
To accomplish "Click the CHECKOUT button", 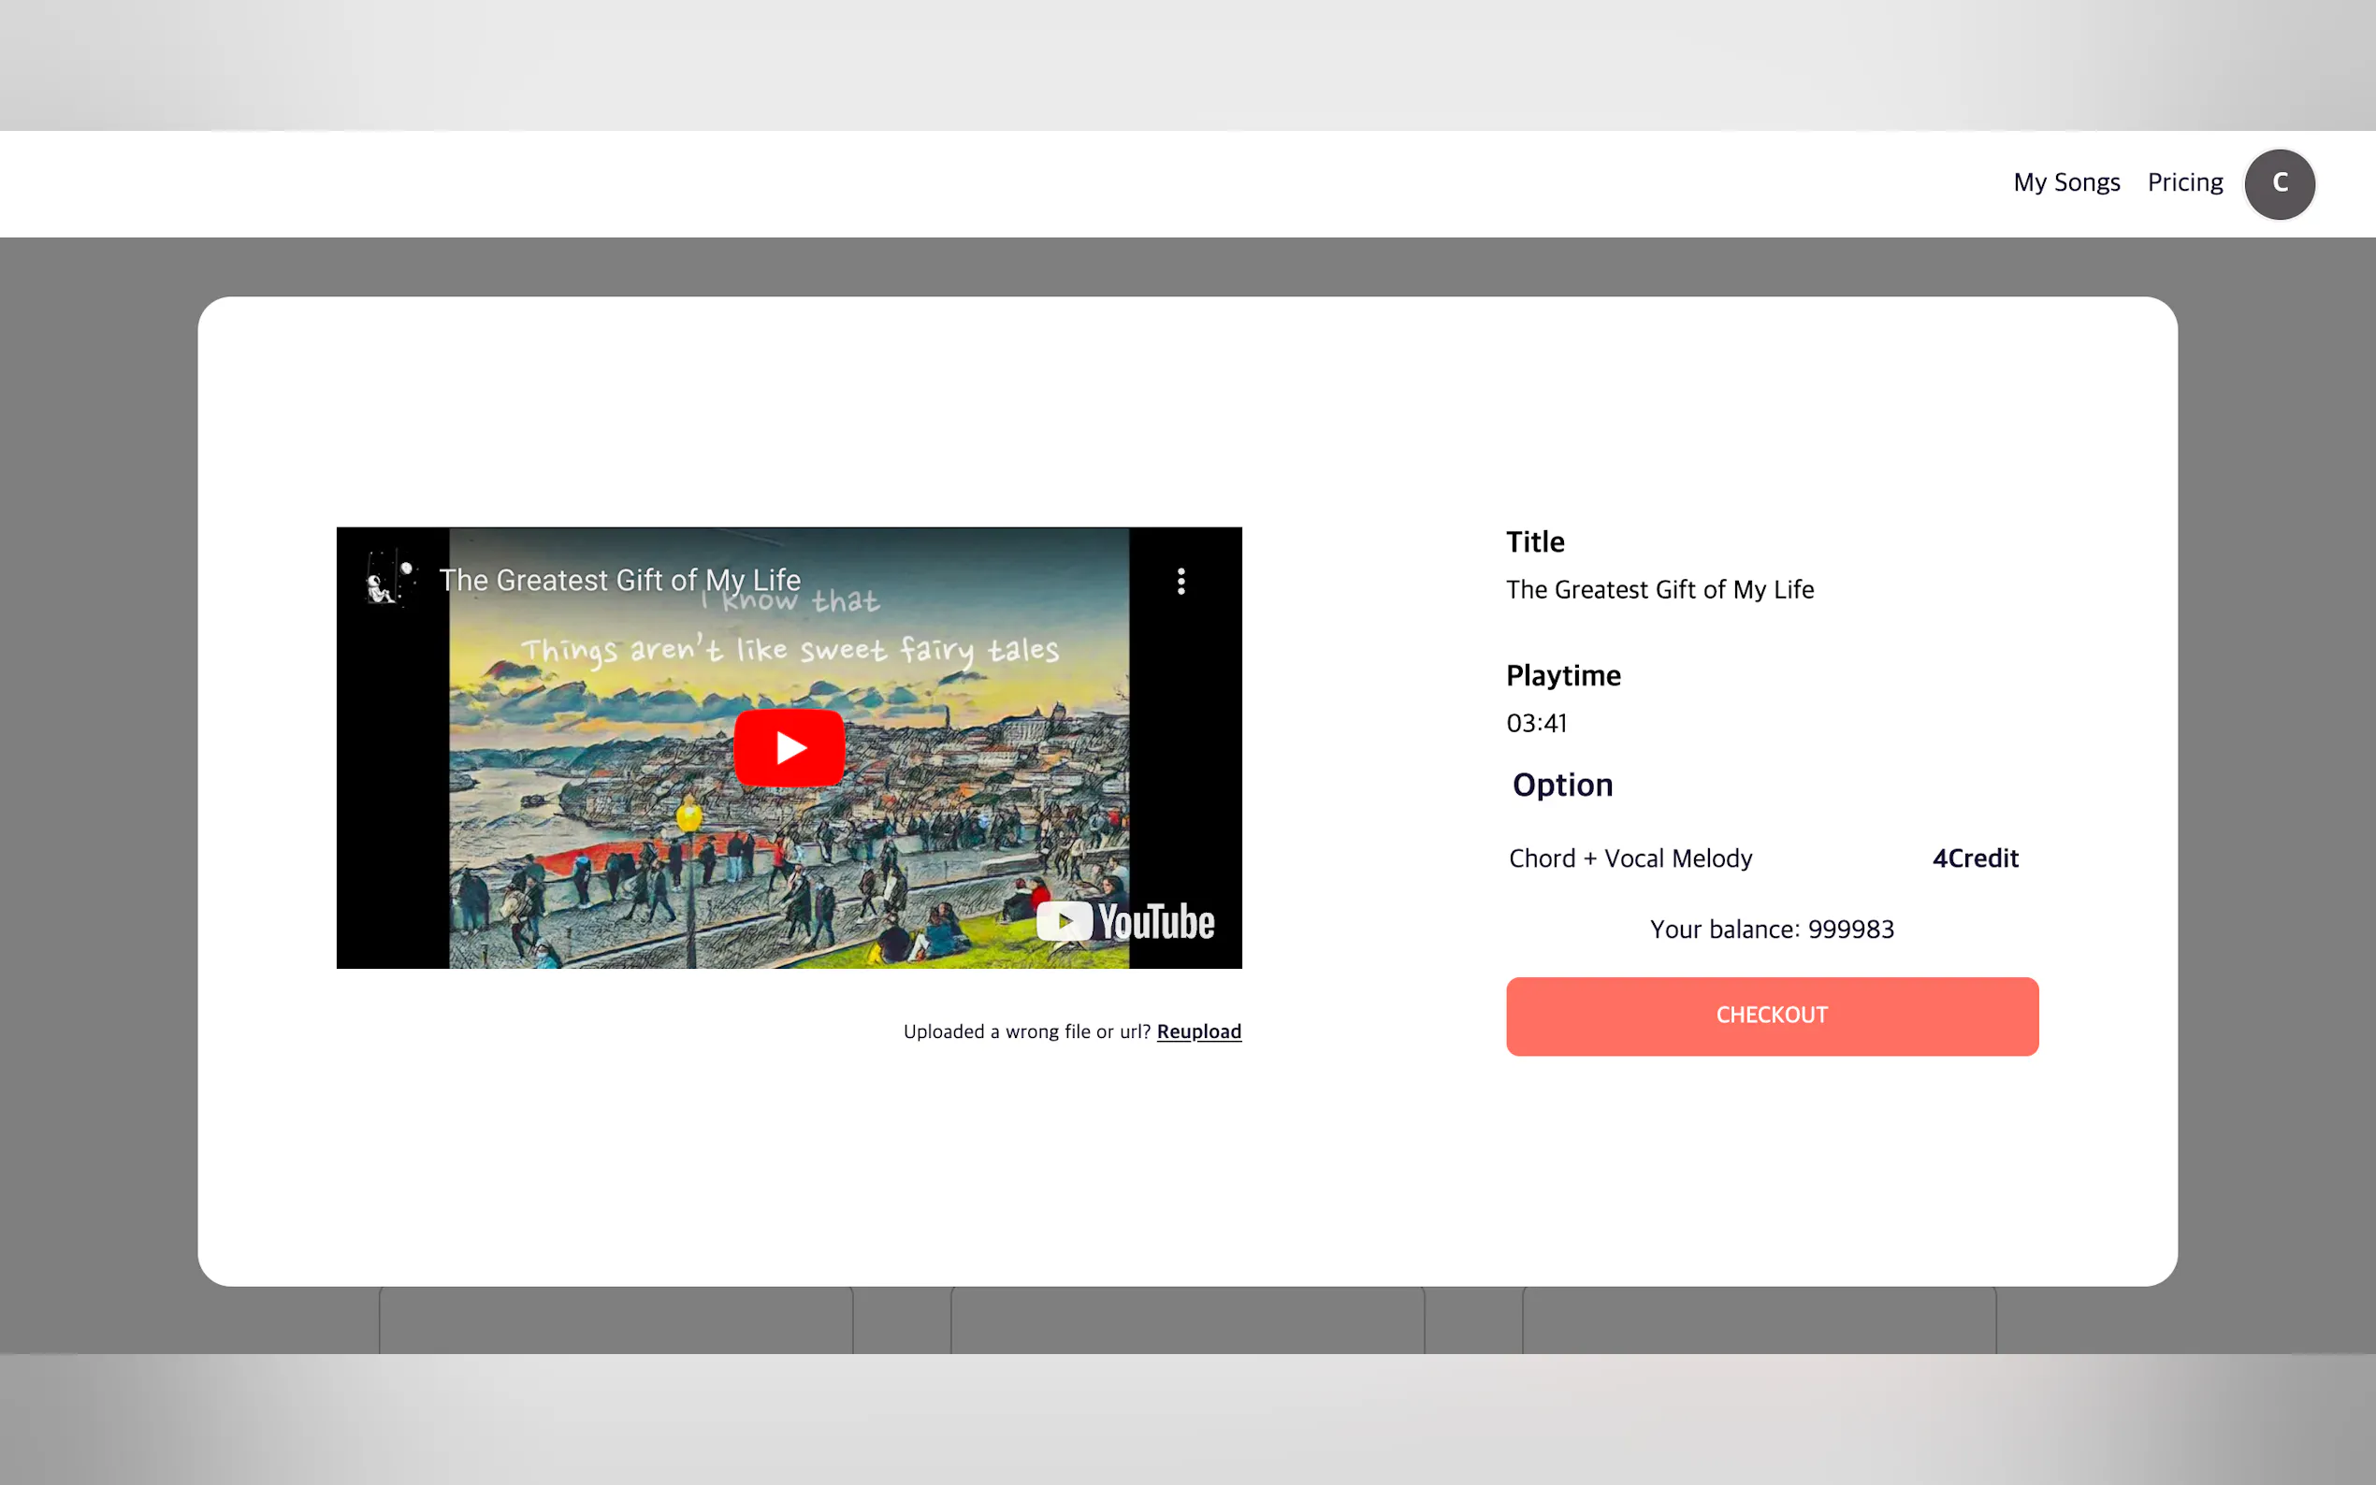I will pyautogui.click(x=1772, y=1016).
